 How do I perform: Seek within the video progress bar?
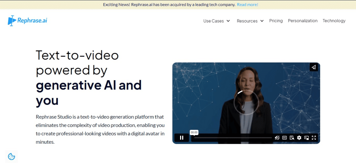(x=233, y=137)
